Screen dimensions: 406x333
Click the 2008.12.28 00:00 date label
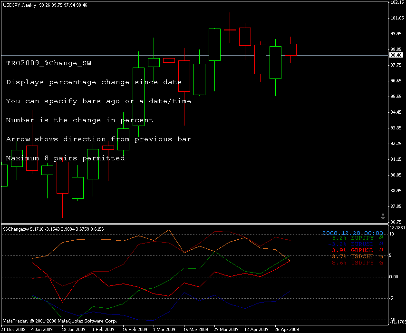click(x=353, y=233)
